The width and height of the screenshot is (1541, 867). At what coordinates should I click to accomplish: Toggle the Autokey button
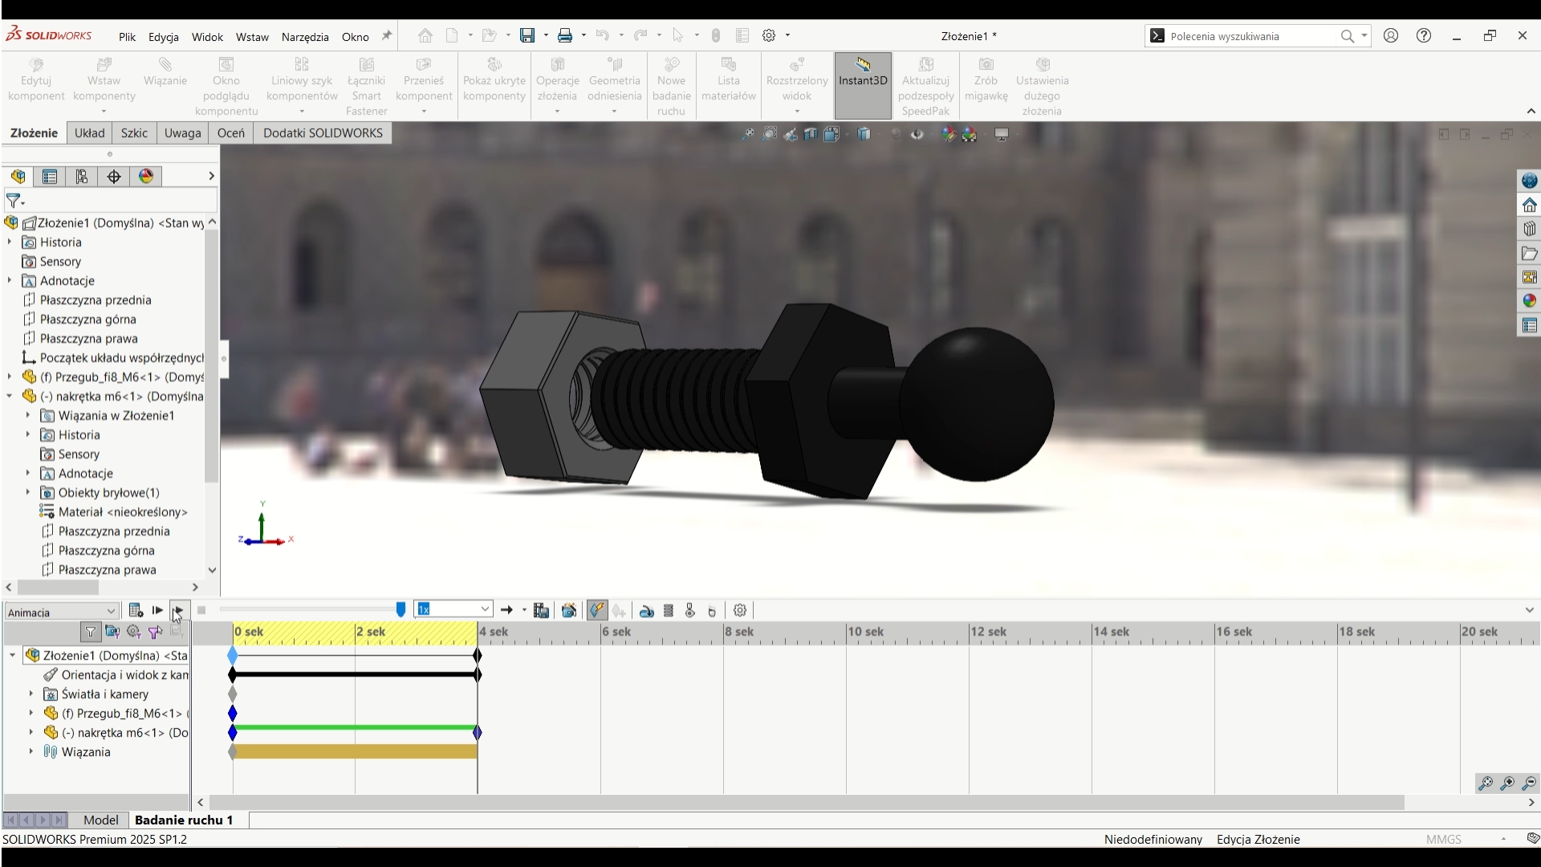(597, 611)
